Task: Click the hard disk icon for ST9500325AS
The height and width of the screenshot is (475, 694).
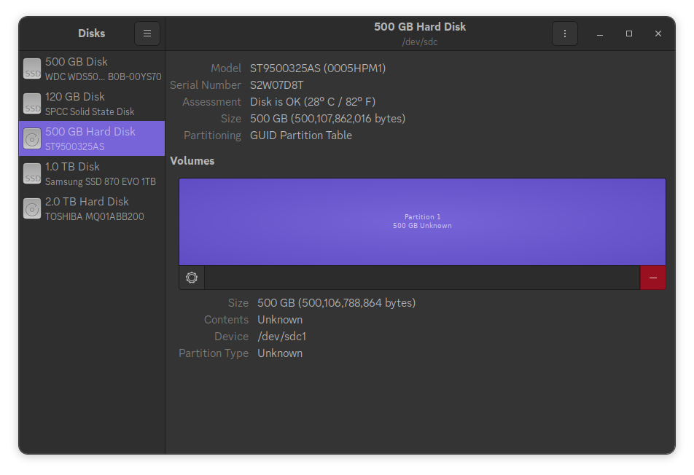Action: pyautogui.click(x=32, y=138)
